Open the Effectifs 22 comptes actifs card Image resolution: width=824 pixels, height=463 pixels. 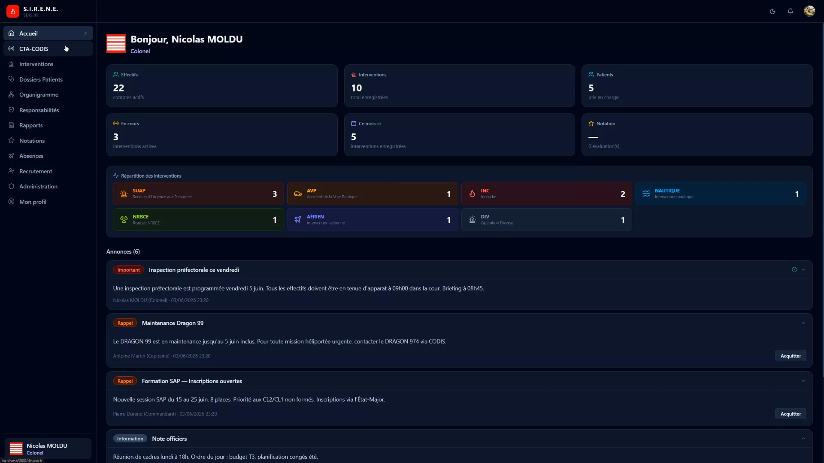point(222,86)
